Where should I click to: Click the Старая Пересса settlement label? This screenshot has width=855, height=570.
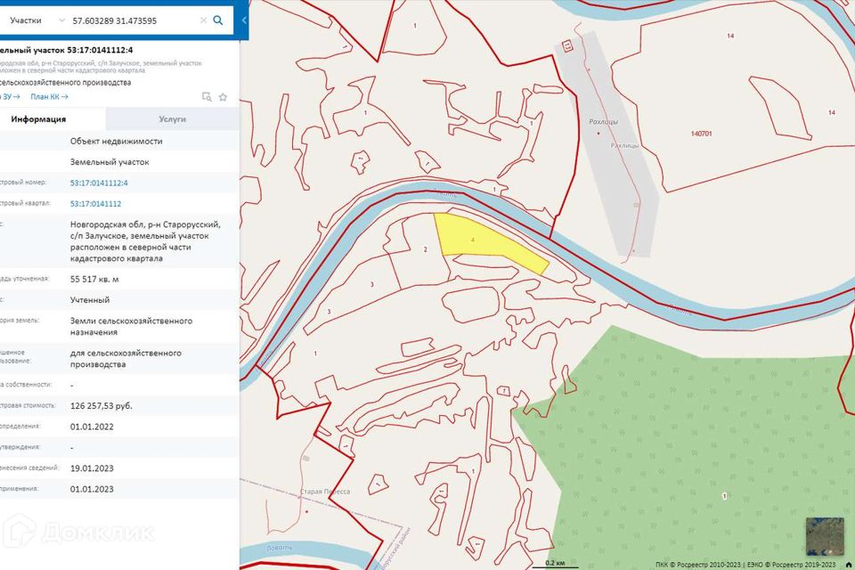[325, 492]
